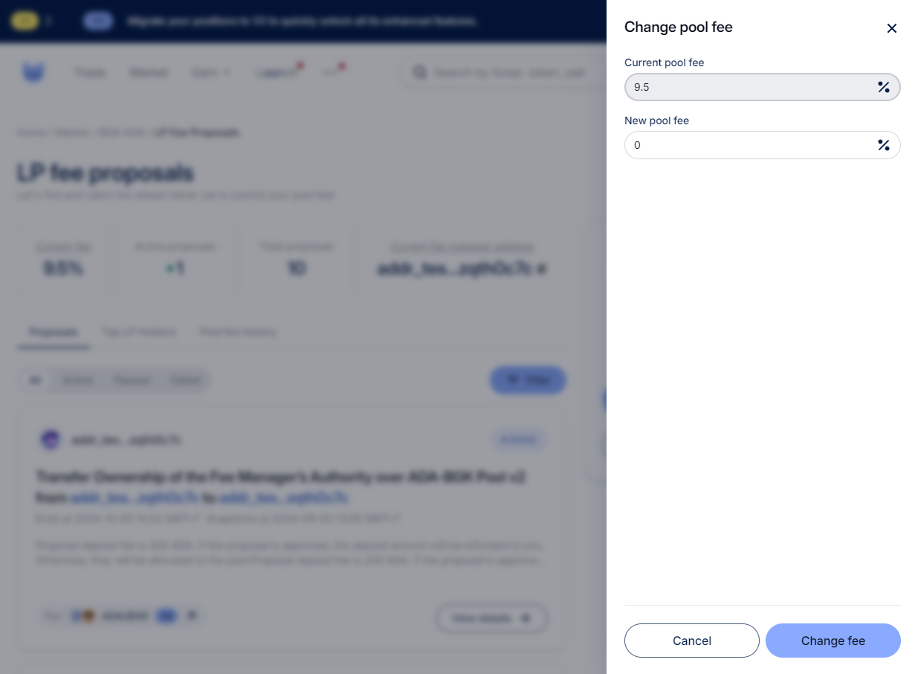Viewport: 918px width, 674px height.
Task: Open the blue Filter button
Action: [x=528, y=380]
